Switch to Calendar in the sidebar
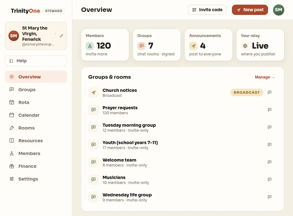 pos(36,115)
